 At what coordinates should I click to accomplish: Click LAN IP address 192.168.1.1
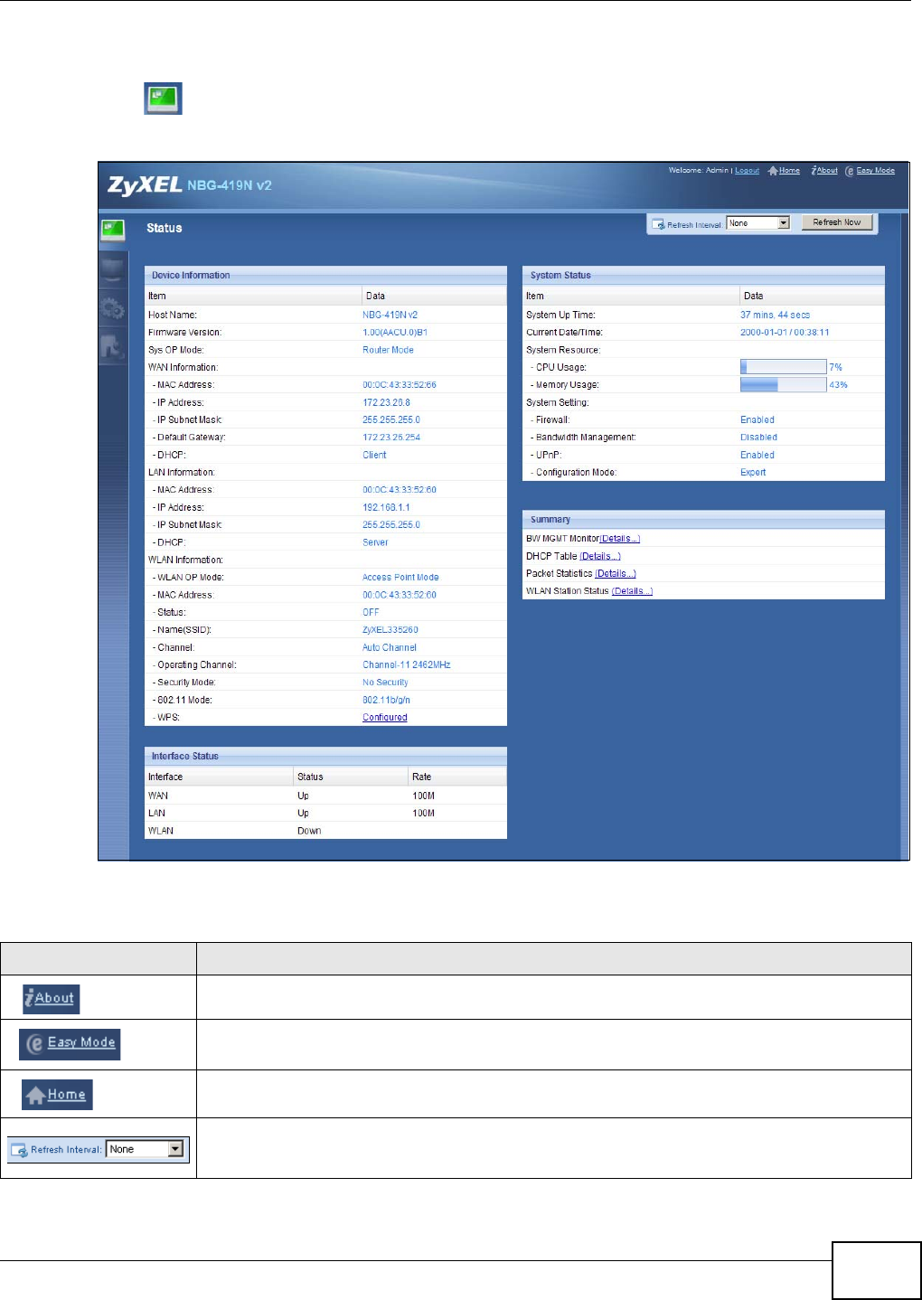tap(386, 508)
